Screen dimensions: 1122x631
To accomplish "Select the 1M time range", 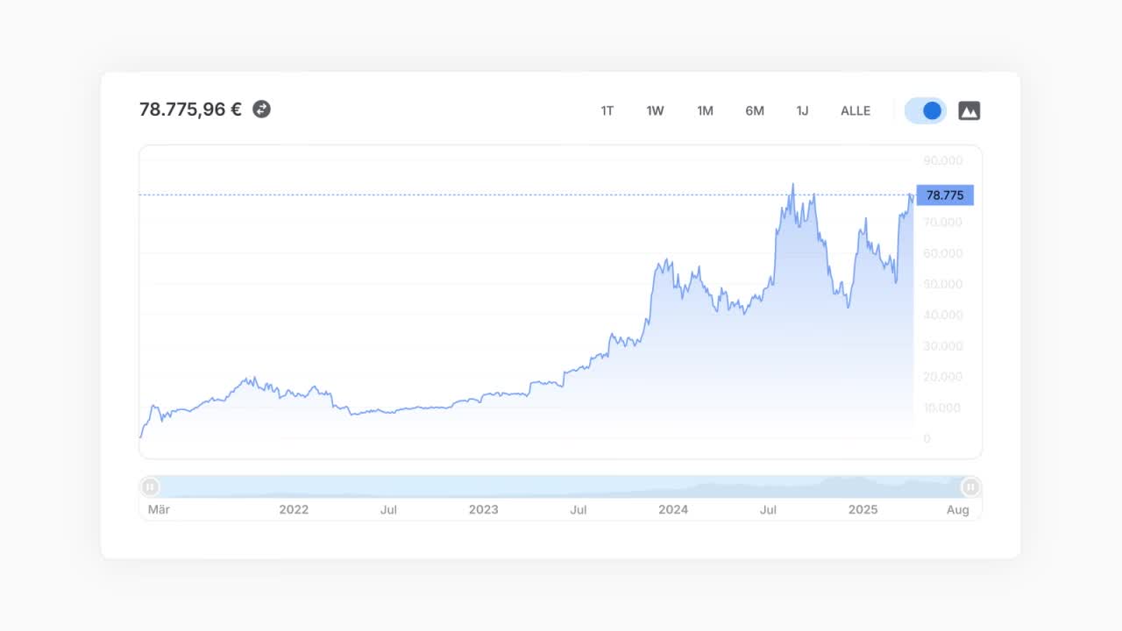I will tap(705, 110).
